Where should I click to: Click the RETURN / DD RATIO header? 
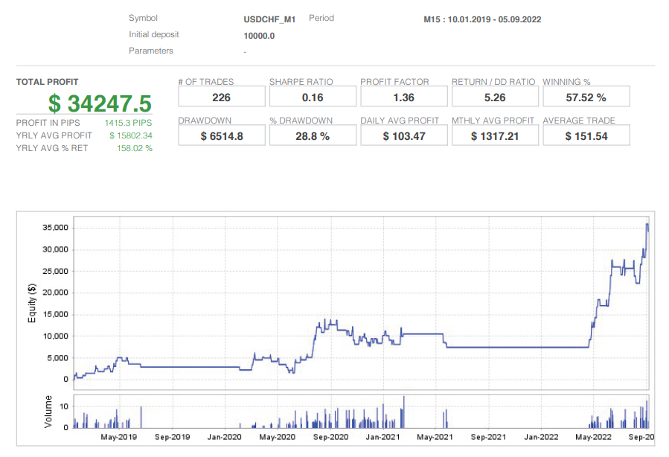tap(493, 82)
